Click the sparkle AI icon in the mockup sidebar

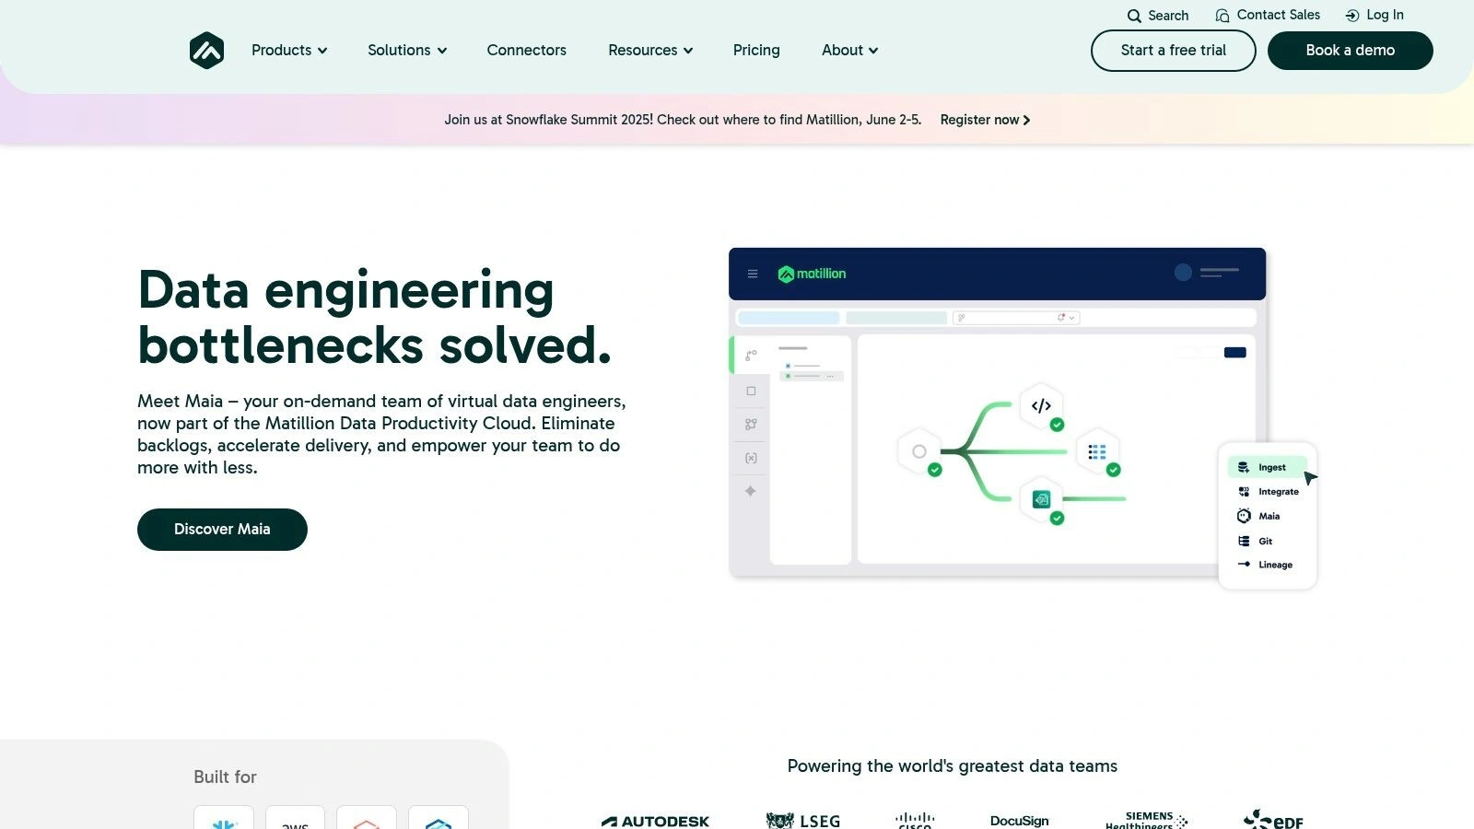tap(751, 491)
